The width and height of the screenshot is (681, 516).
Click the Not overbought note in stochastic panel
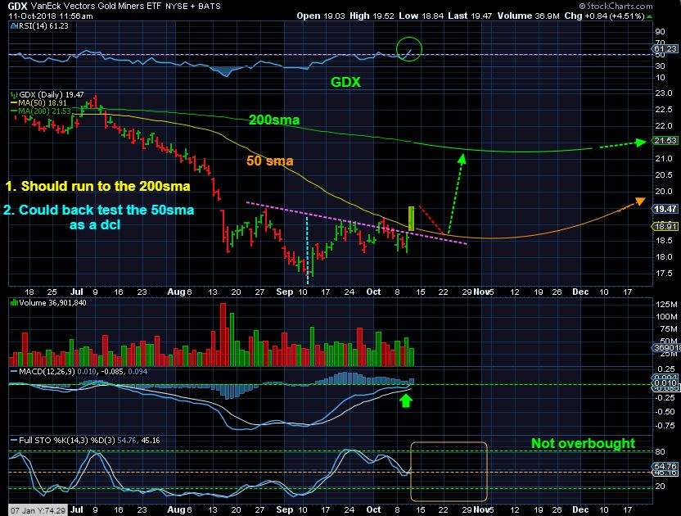(583, 443)
